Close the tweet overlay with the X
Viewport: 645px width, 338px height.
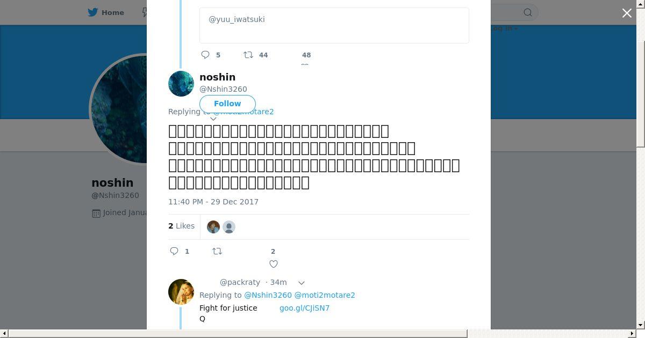coord(627,13)
